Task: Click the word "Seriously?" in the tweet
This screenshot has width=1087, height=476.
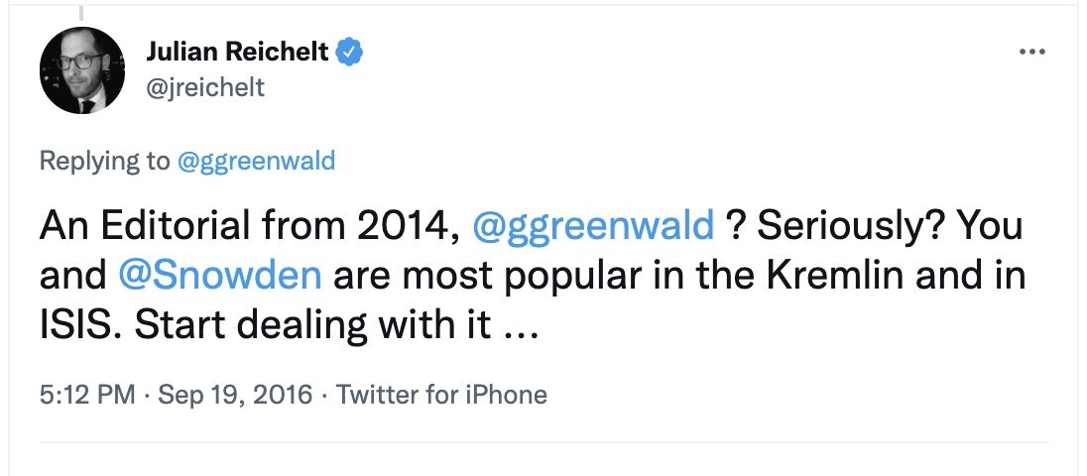Action: tap(849, 227)
